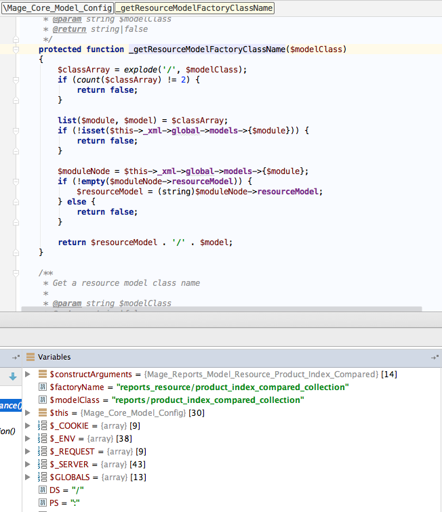Select the PS = ":" row

click(232, 503)
